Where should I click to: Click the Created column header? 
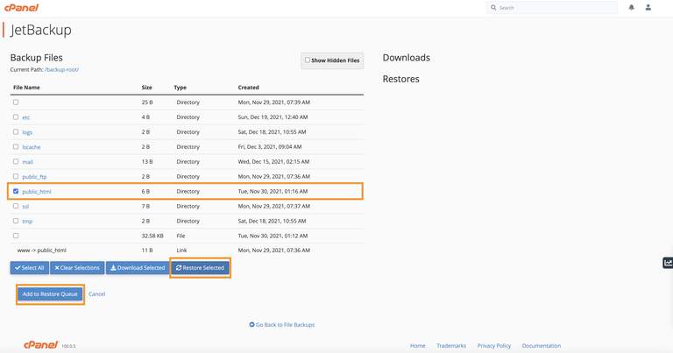[249, 87]
